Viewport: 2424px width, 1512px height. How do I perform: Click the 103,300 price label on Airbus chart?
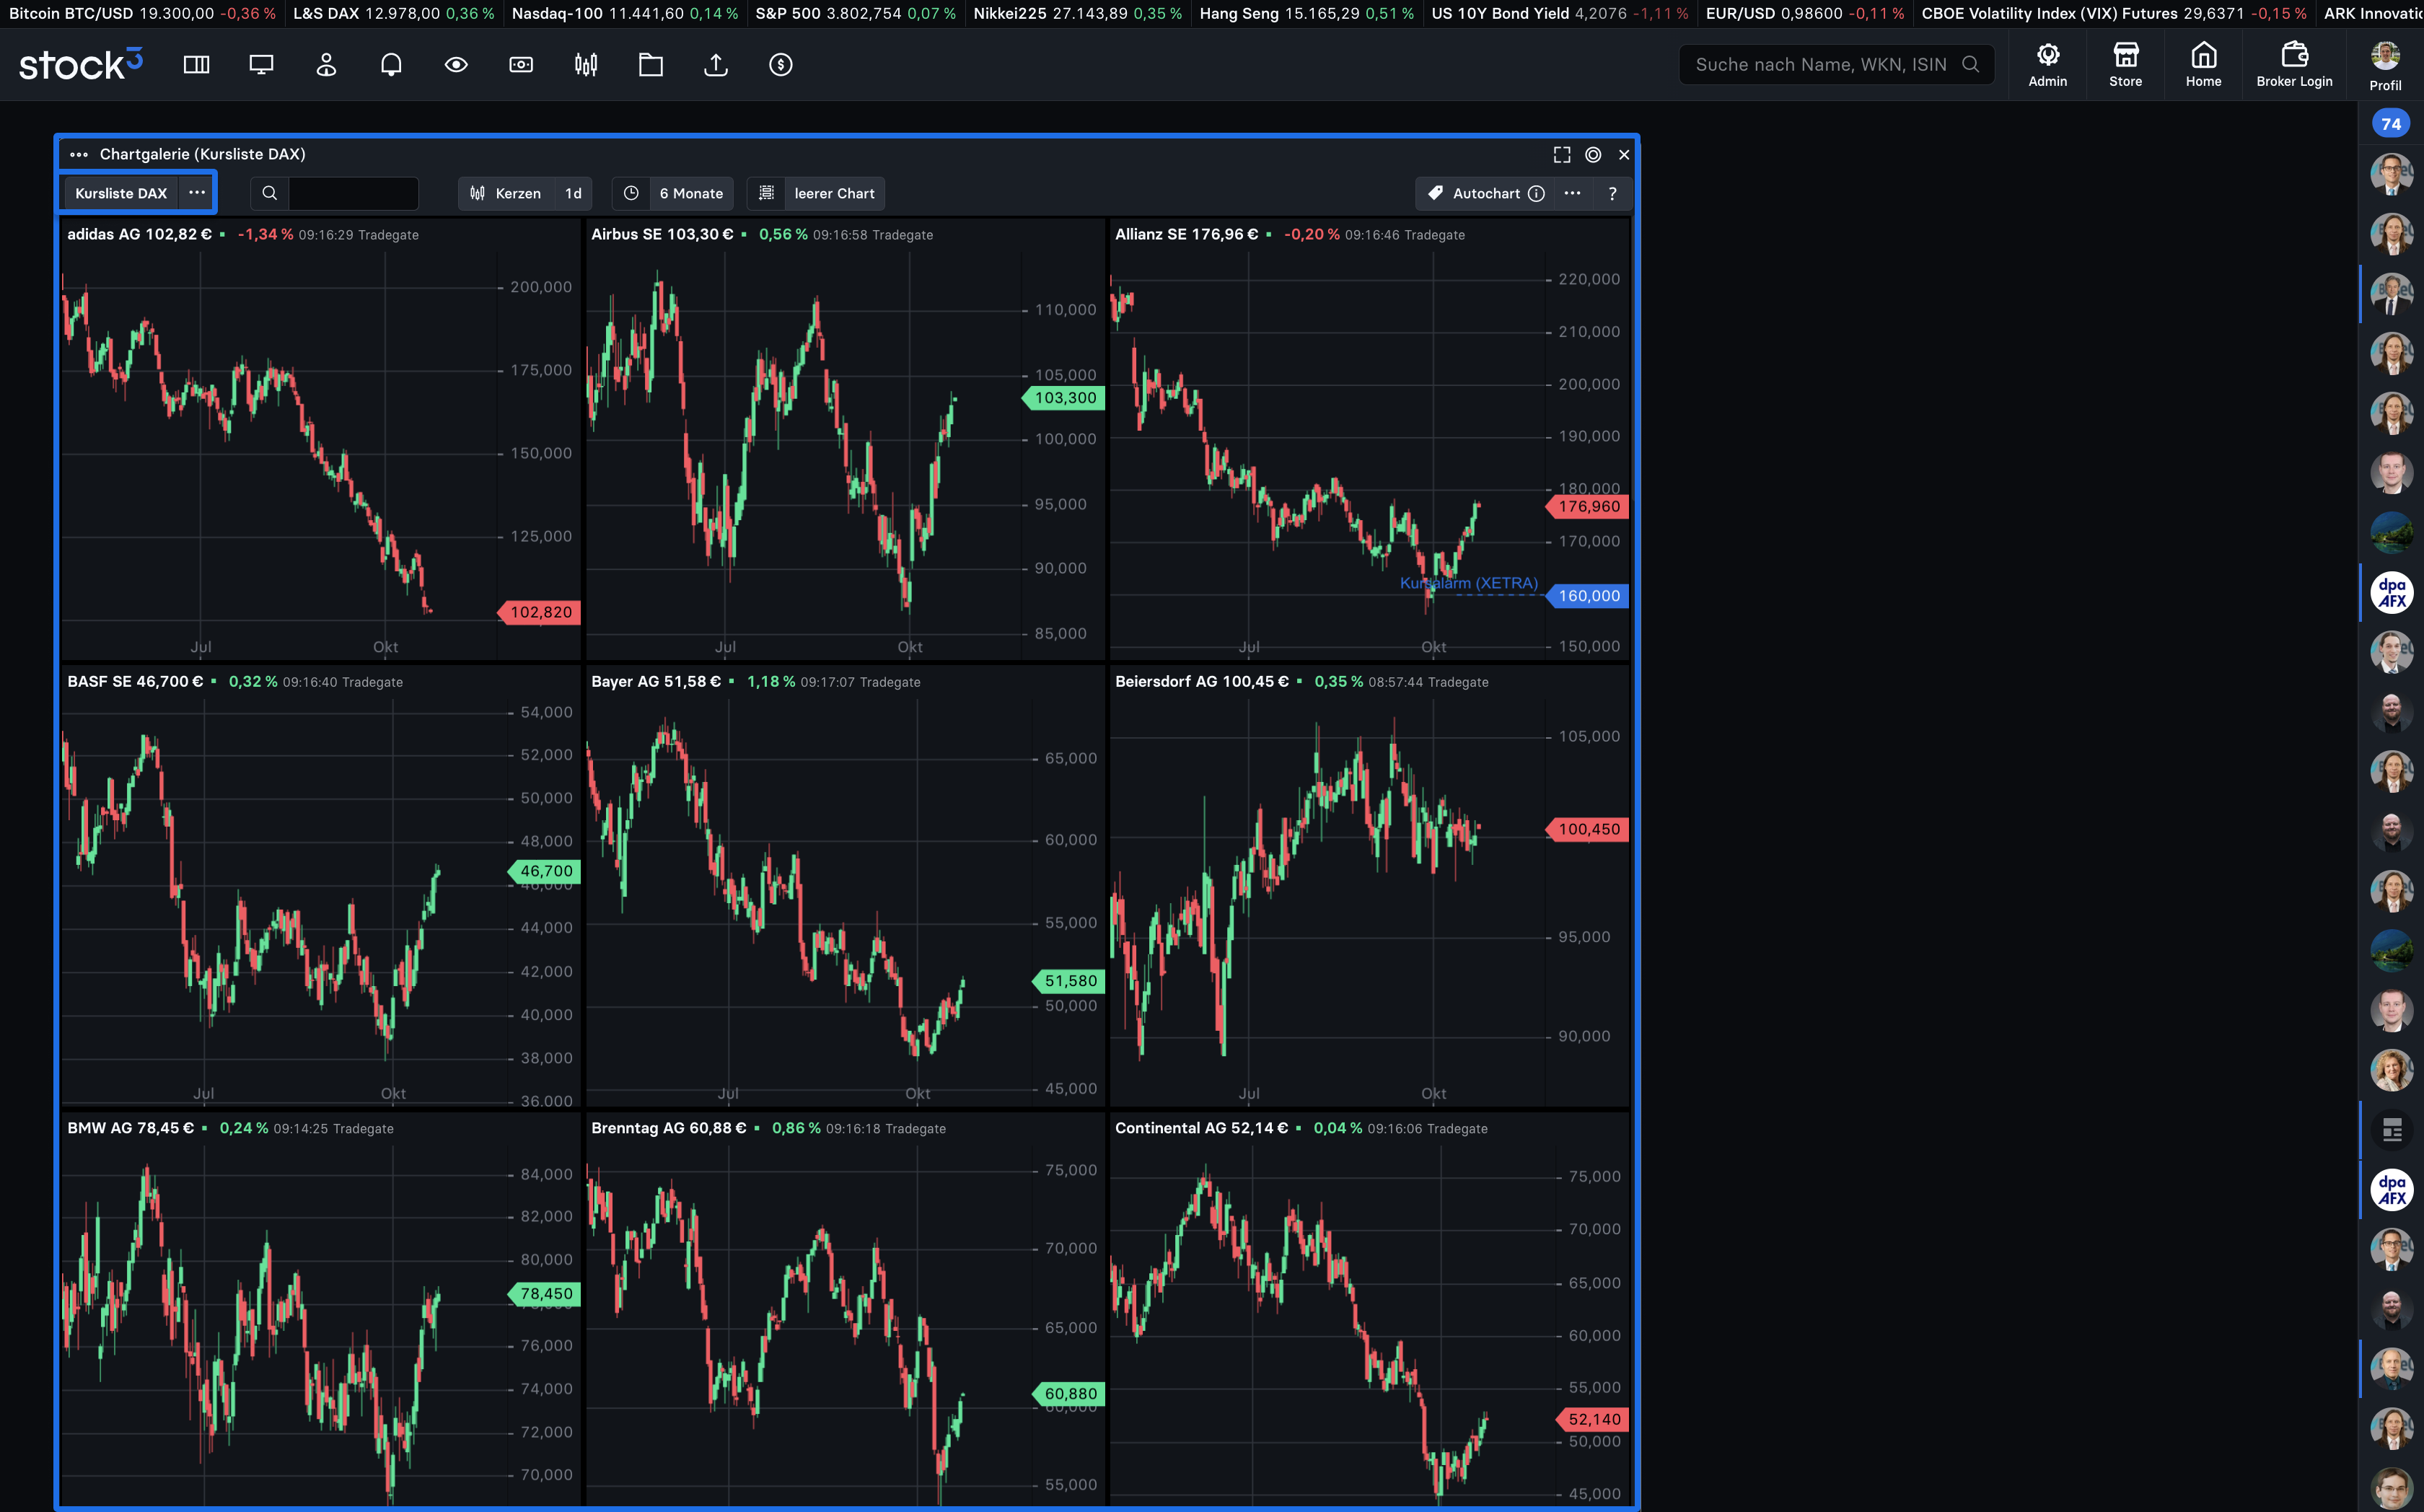[1064, 398]
